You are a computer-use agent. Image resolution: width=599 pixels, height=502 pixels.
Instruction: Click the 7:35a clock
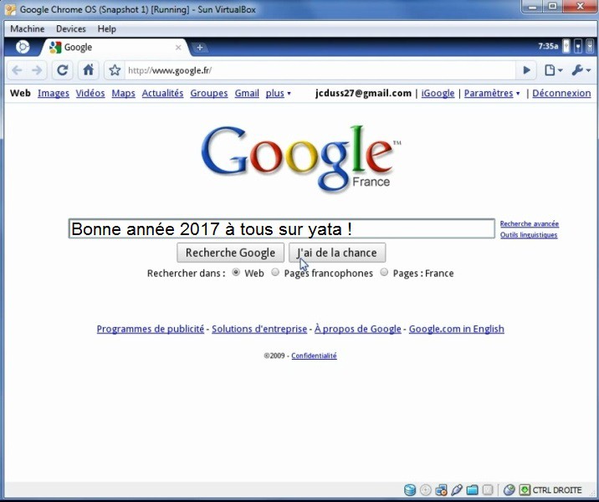point(548,46)
